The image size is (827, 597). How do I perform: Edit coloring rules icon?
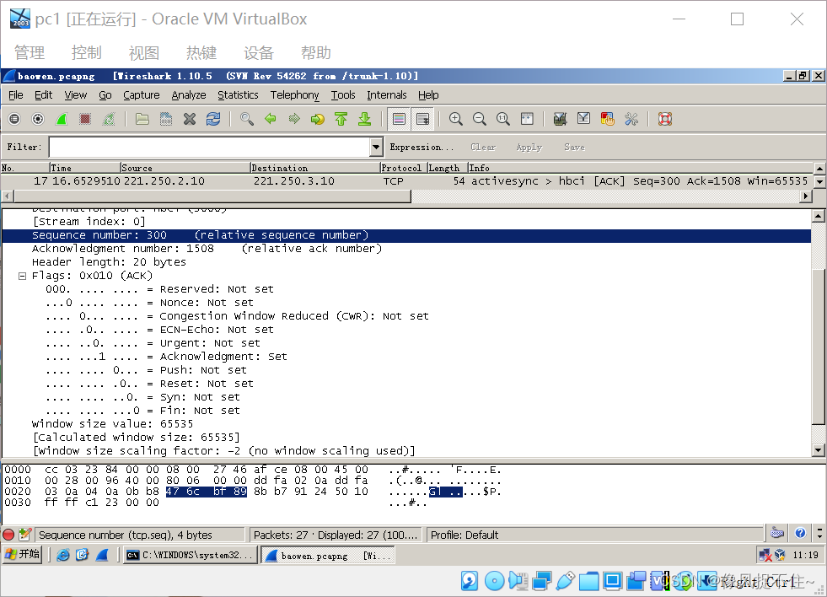point(607,119)
